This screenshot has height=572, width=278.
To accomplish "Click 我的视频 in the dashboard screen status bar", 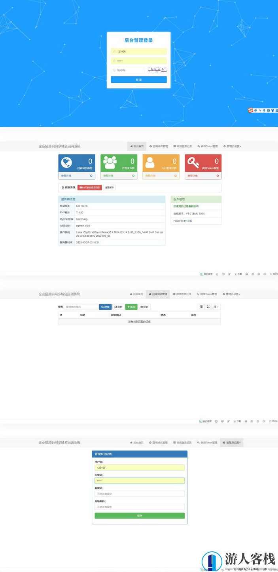I will (x=206, y=274).
